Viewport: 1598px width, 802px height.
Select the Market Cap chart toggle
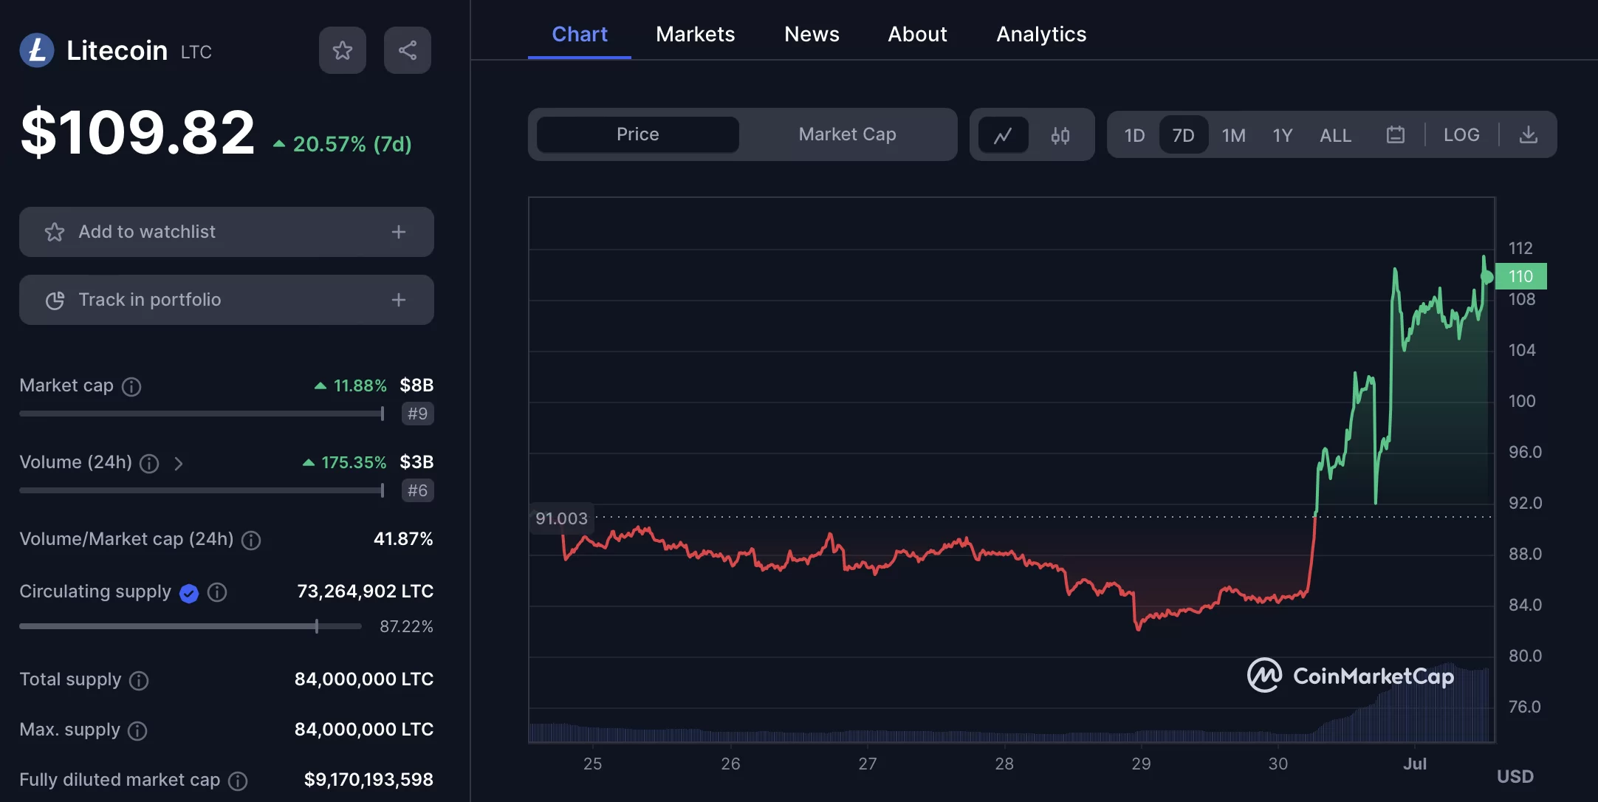(847, 134)
